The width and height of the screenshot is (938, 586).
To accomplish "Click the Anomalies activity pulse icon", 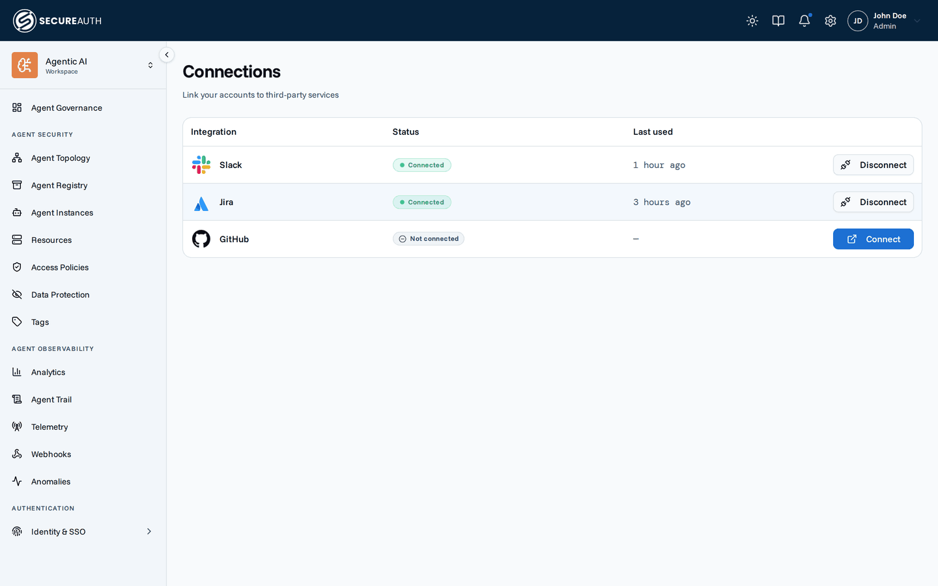I will tap(17, 481).
